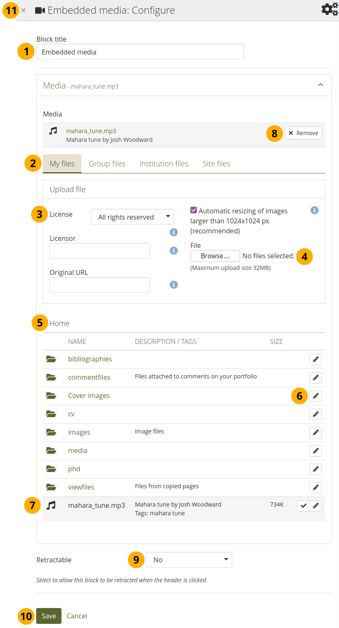Open the License dropdown

click(132, 217)
